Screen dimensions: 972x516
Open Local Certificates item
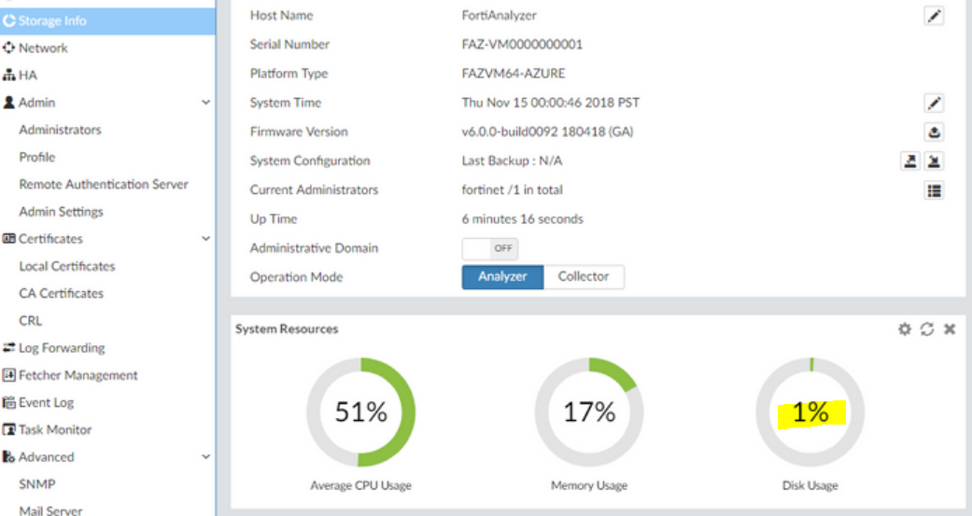point(67,266)
